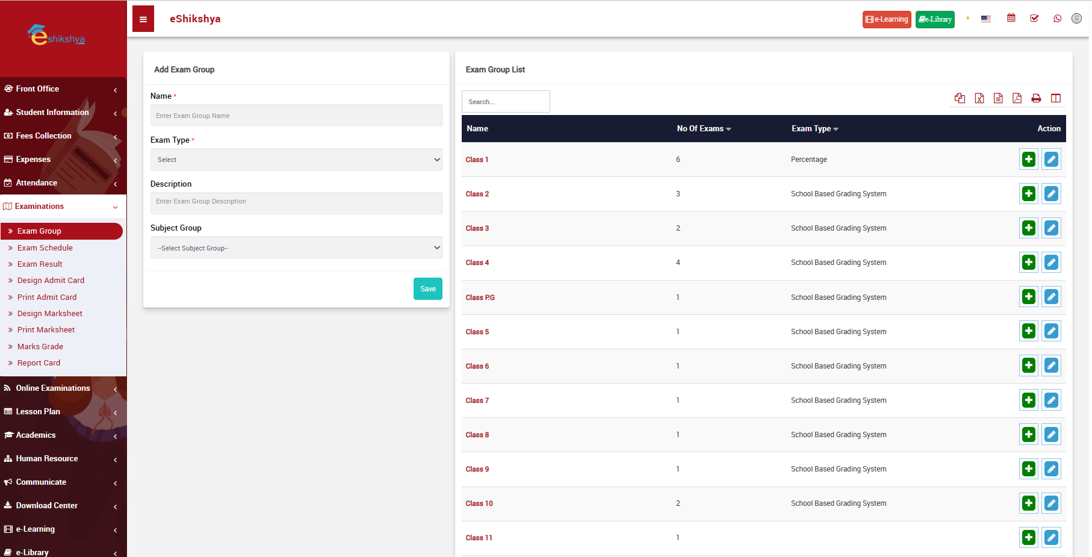Image resolution: width=1092 pixels, height=557 pixels.
Task: Open the Class 10 exam group link
Action: point(479,503)
